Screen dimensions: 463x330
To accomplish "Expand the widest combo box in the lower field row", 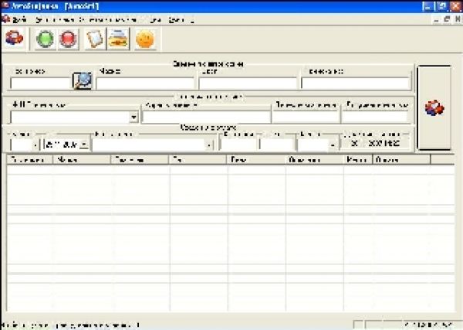I will click(x=209, y=145).
